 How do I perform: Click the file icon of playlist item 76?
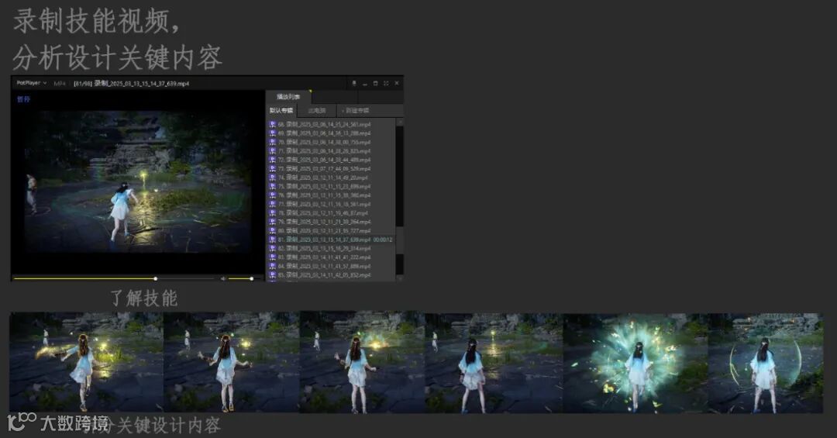click(x=272, y=195)
